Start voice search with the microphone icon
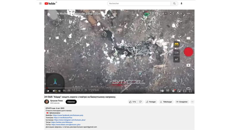Screen dimensions: 232x130 pos(181,4)
